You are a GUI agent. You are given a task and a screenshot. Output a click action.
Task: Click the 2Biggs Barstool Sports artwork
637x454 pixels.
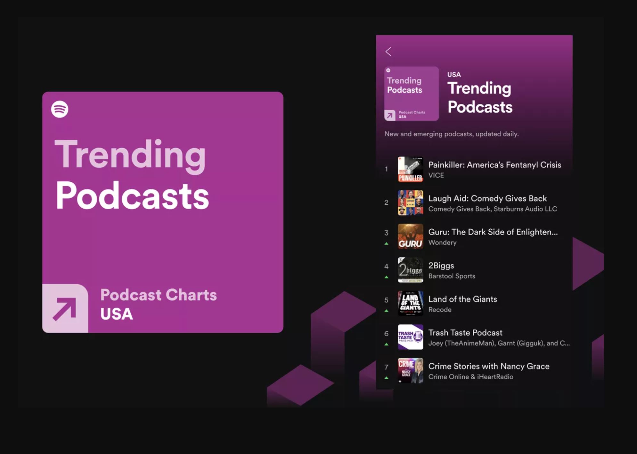tap(410, 270)
